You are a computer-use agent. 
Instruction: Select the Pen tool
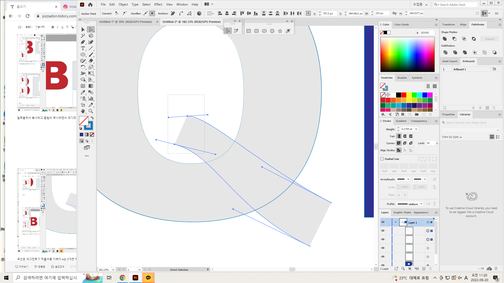[x=83, y=42]
